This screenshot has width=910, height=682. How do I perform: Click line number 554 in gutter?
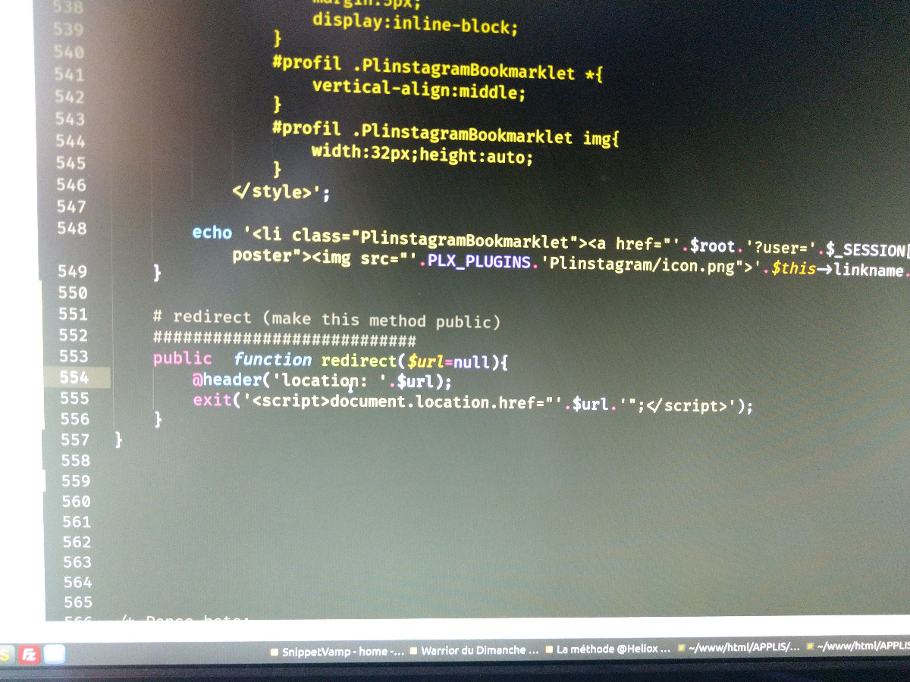coord(74,377)
